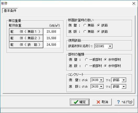Edit 躯体（無筋２）value 23.500
The height and width of the screenshot is (113, 138).
[x=52, y=38]
